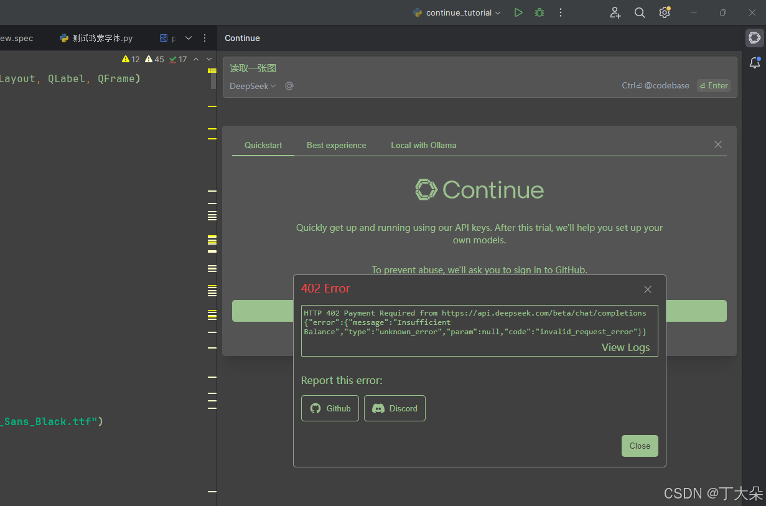Image resolution: width=766 pixels, height=506 pixels.
Task: Click the Close button in error dialog
Action: [640, 446]
